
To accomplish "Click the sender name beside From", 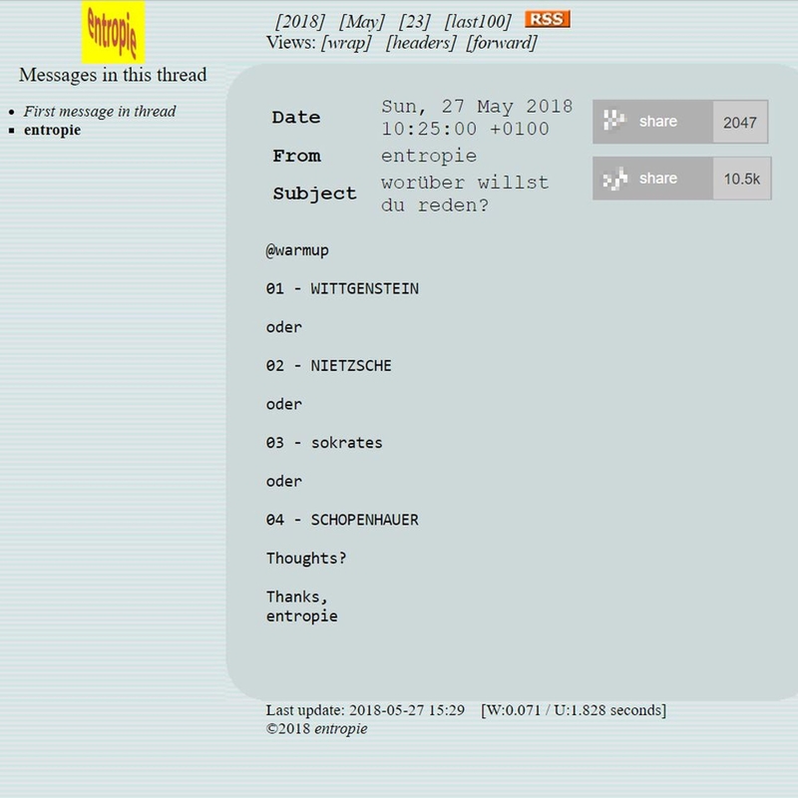I will pos(429,156).
